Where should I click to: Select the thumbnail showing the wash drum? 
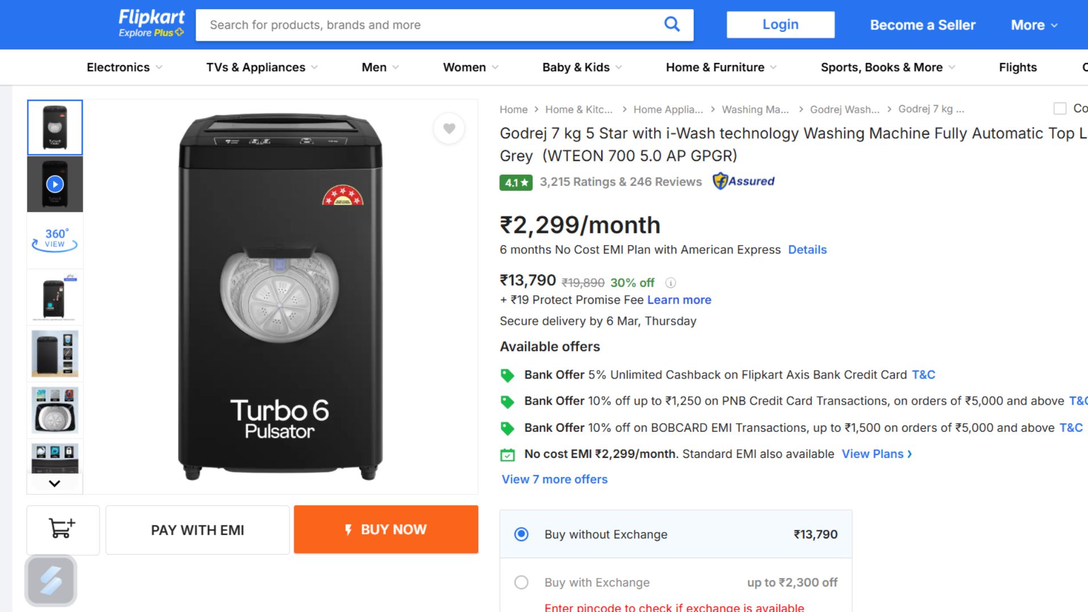pos(55,410)
